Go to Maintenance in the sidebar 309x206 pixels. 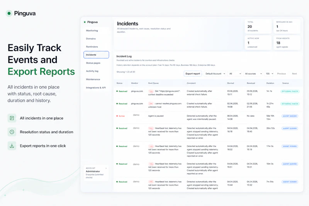click(x=93, y=80)
